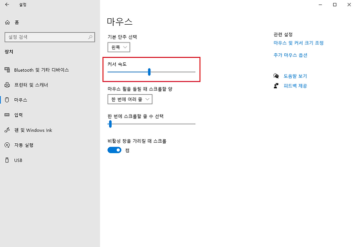Screen dimensions: 356x247
Task: Select the mouse icon in sidebar
Action: pos(7,100)
